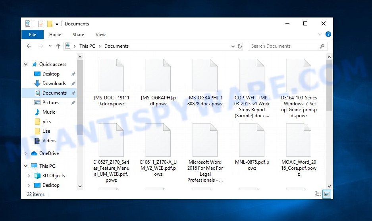This screenshot has height=221, width=372.
Task: Select This PC in the navigation pane
Action: tap(47, 166)
